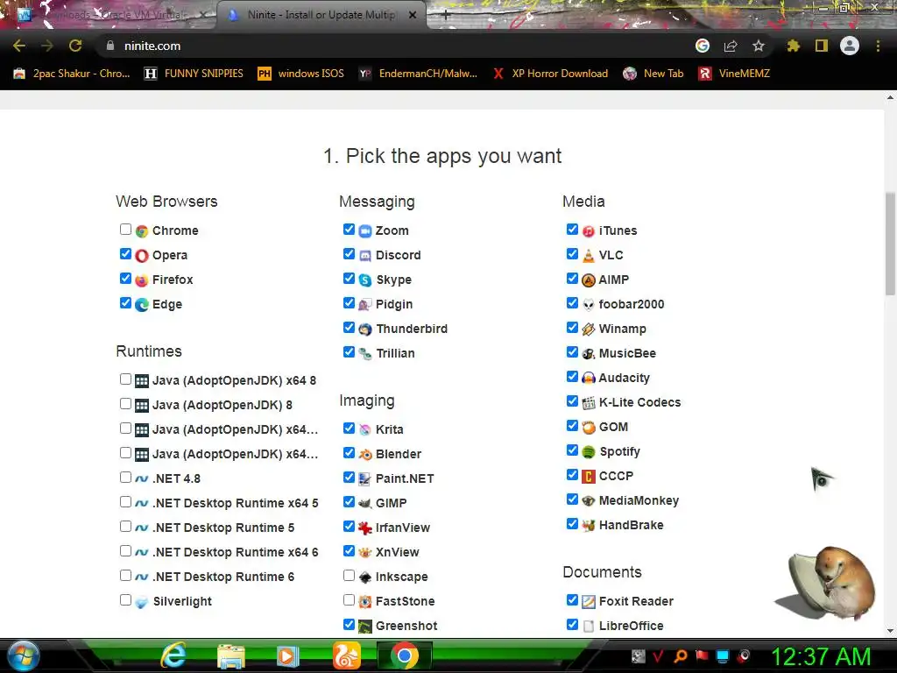
Task: Click the Greenshot label
Action: [406, 626]
